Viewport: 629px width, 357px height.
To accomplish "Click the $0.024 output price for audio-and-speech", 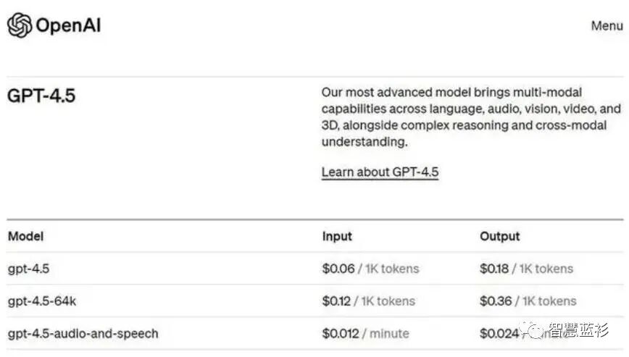I will (499, 333).
